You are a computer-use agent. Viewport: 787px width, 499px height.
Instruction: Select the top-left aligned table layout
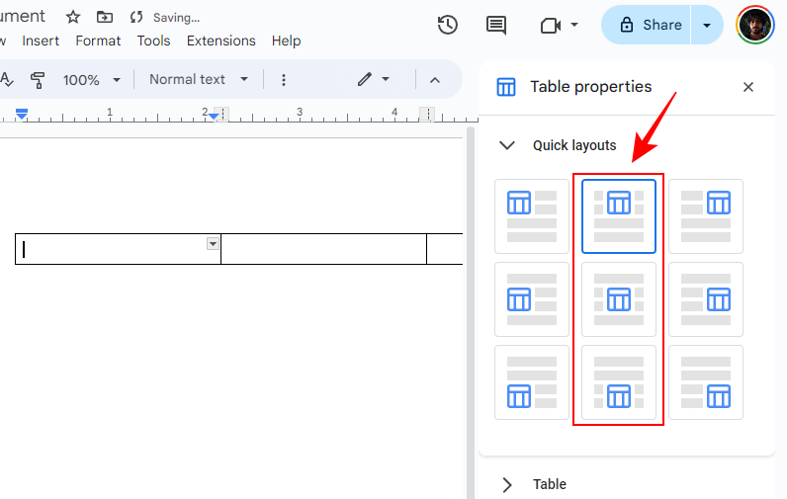pos(532,216)
